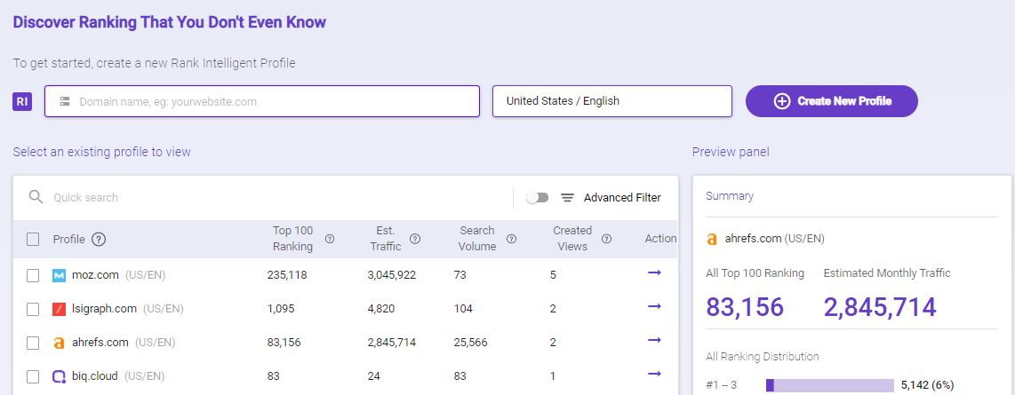Click the plus icon in Create New Profile
The image size is (1015, 395).
pyautogui.click(x=782, y=101)
